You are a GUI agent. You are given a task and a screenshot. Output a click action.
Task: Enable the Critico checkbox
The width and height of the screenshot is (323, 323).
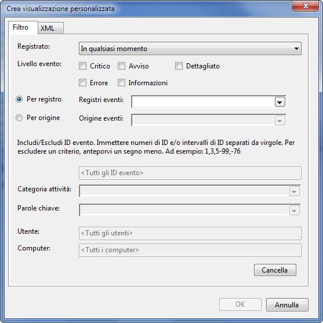82,66
